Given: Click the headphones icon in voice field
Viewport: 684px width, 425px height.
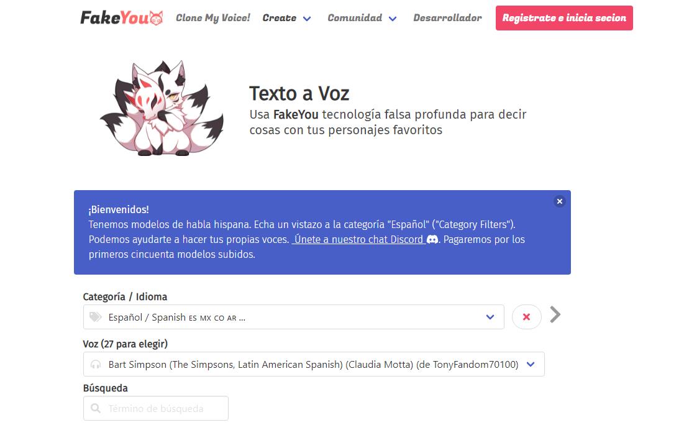Looking at the screenshot, I should point(96,364).
